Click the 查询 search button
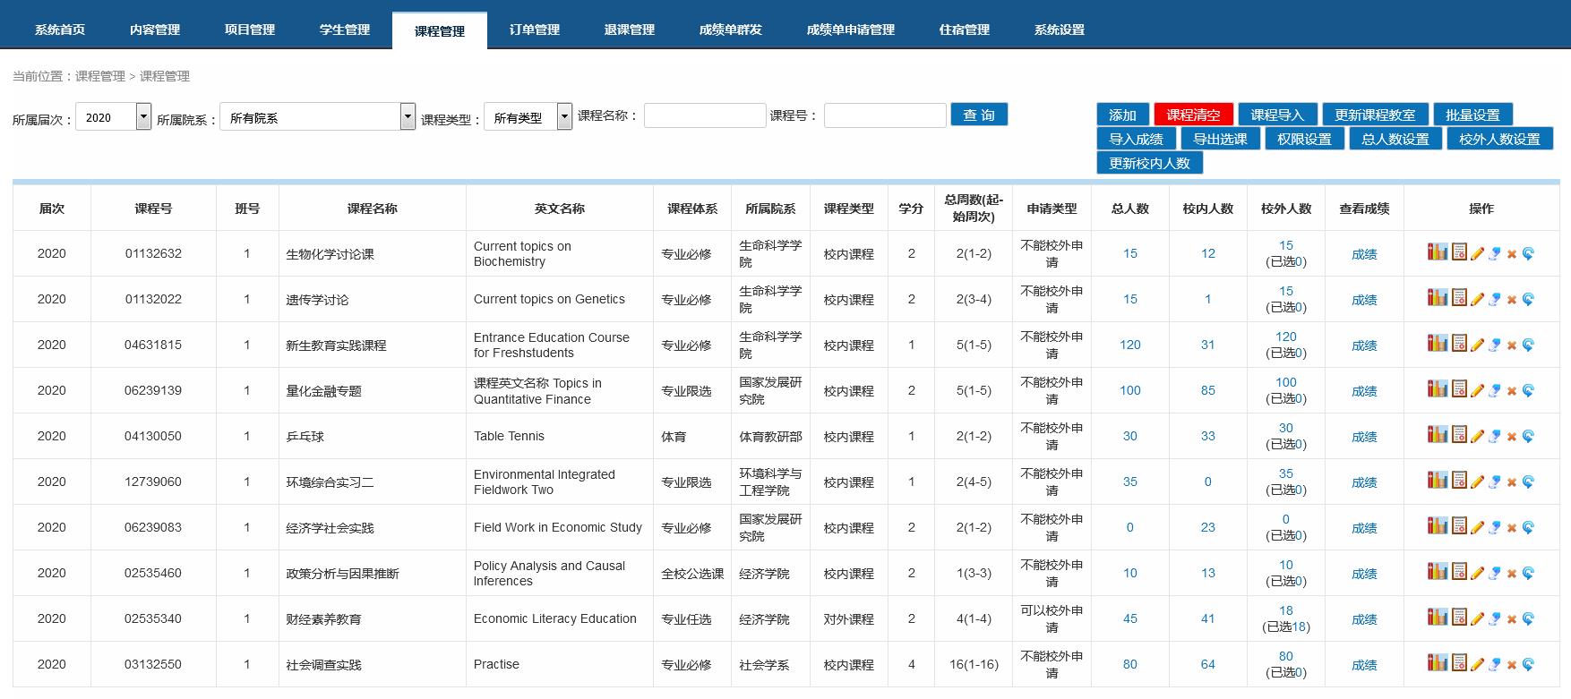 [979, 115]
